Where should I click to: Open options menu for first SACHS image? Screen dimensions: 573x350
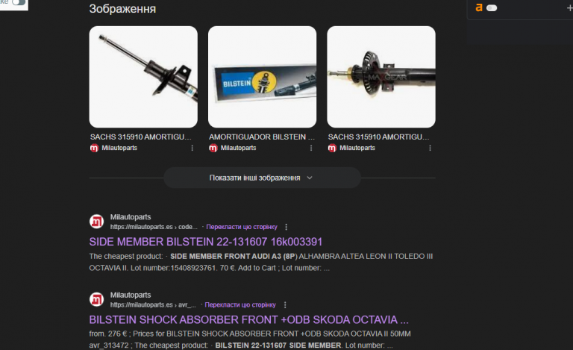[192, 148]
